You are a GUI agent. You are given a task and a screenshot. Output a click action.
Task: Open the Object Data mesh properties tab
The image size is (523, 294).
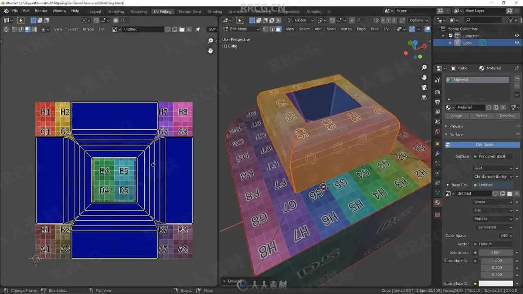(438, 193)
